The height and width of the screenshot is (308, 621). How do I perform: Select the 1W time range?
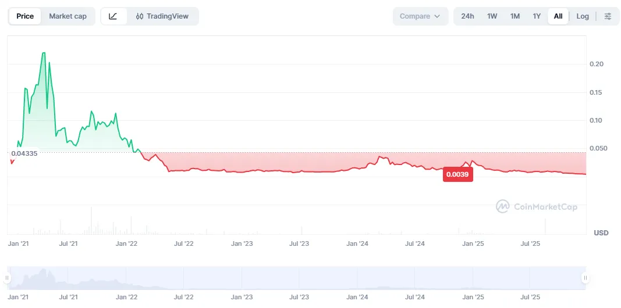click(x=492, y=16)
